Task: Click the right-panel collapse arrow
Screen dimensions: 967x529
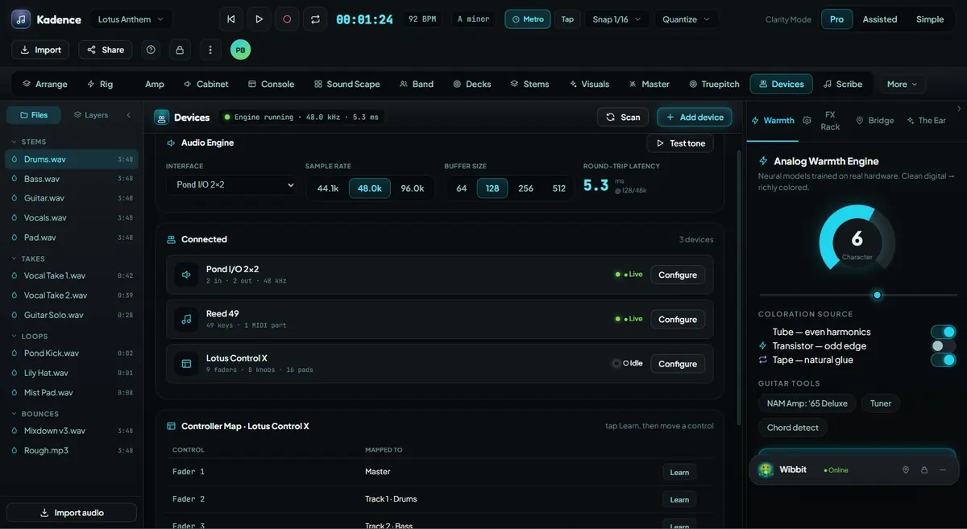Action: point(959,109)
